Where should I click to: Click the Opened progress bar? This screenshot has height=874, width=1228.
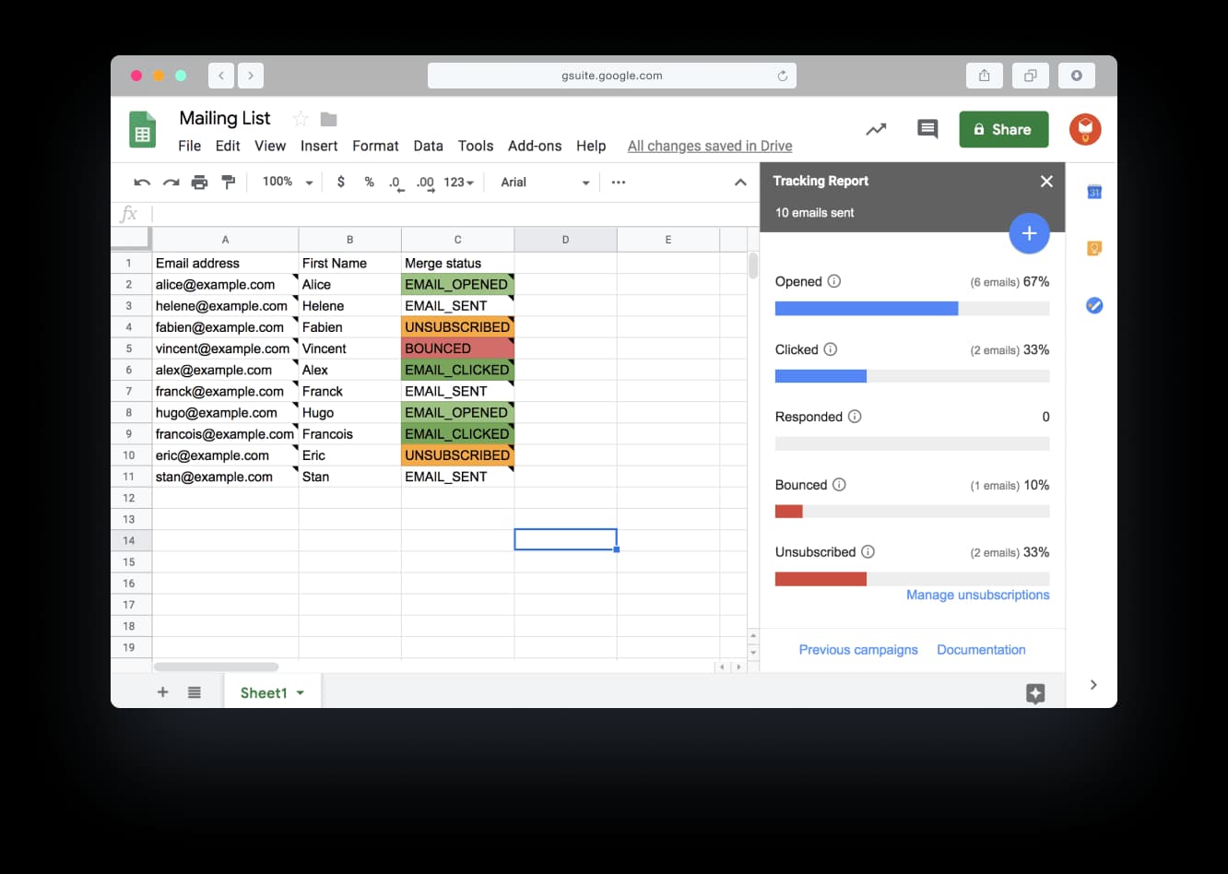912,309
